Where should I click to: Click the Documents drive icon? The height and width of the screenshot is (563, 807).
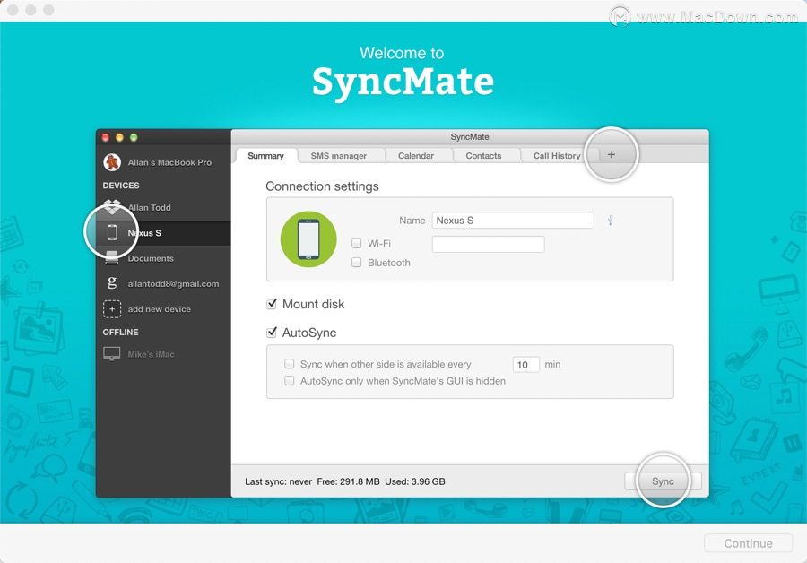(x=112, y=258)
